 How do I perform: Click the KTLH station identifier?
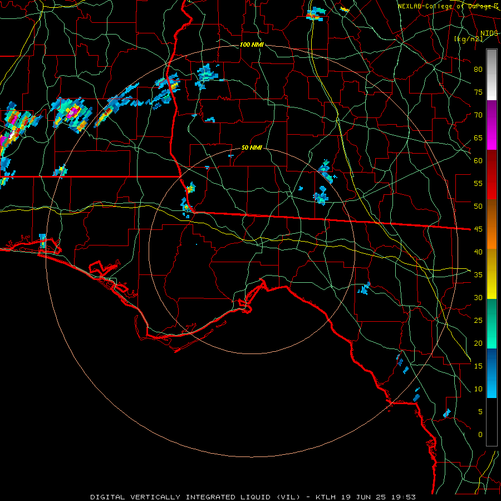point(327,497)
